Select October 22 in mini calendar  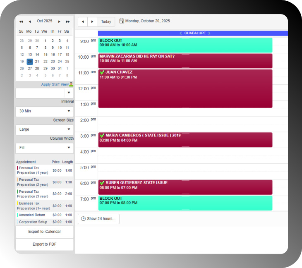[x=45, y=62]
